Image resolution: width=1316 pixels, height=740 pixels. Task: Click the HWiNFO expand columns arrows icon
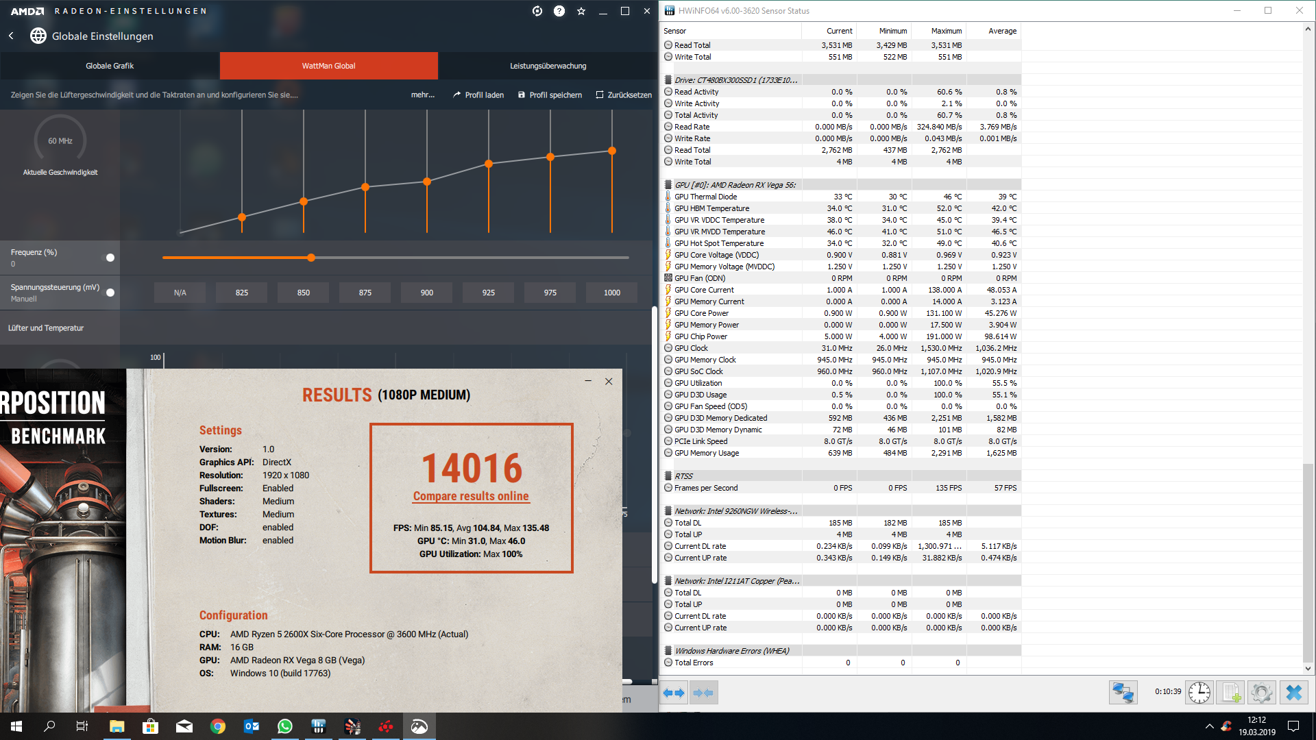[x=674, y=693]
